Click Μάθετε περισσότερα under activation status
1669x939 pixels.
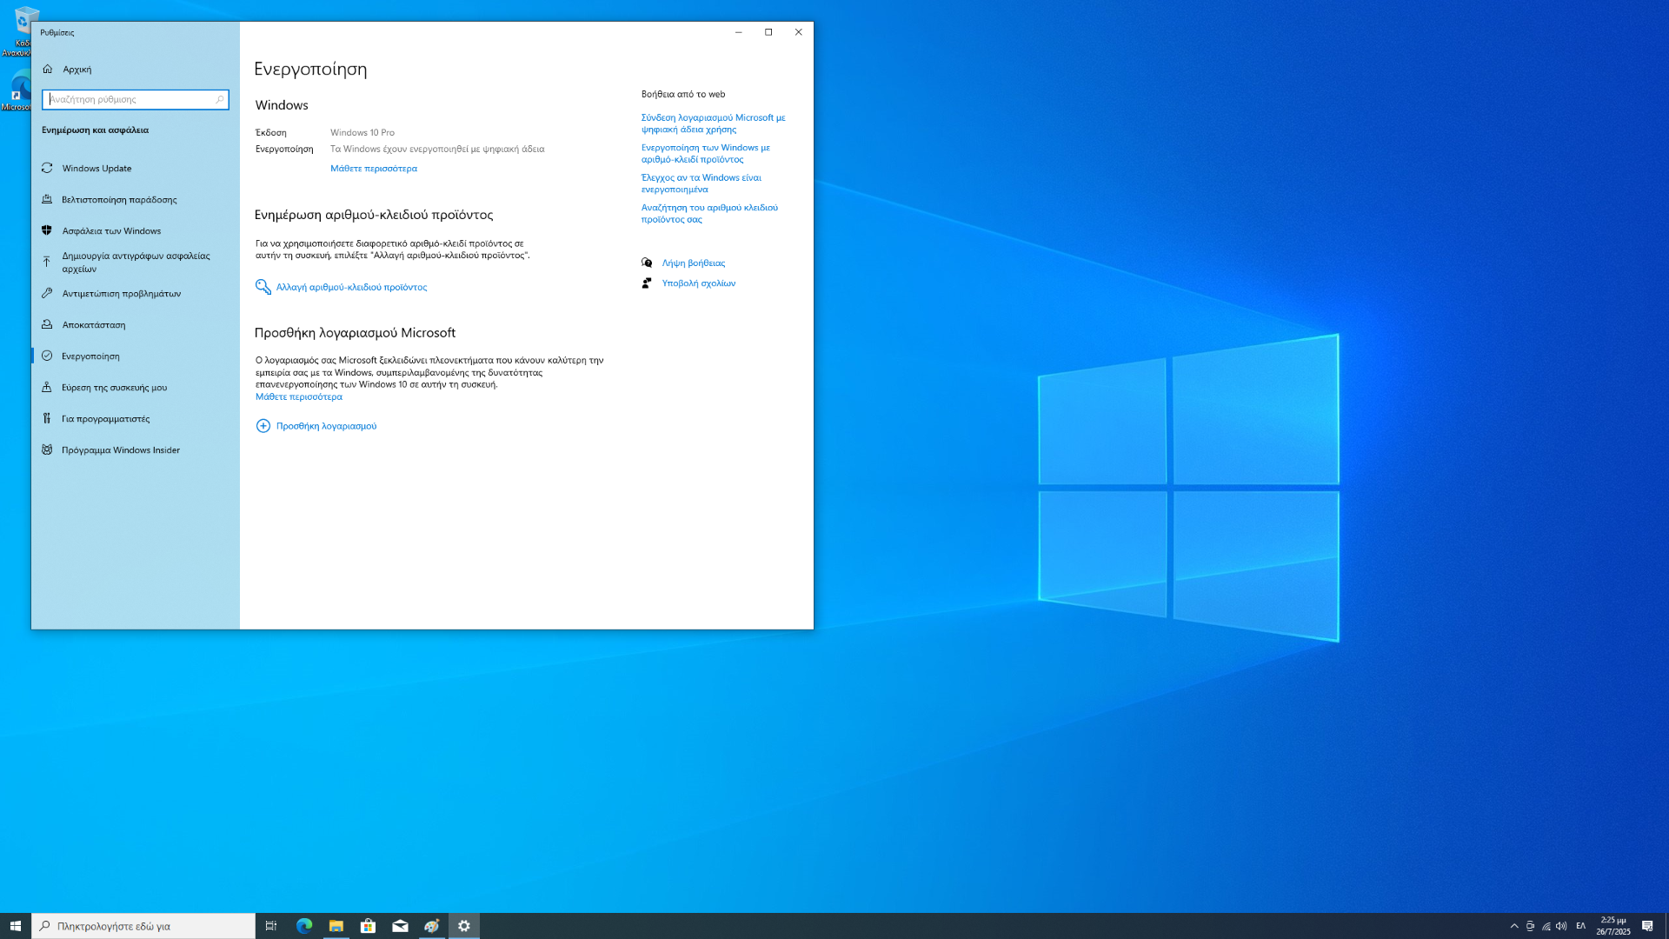(x=373, y=169)
